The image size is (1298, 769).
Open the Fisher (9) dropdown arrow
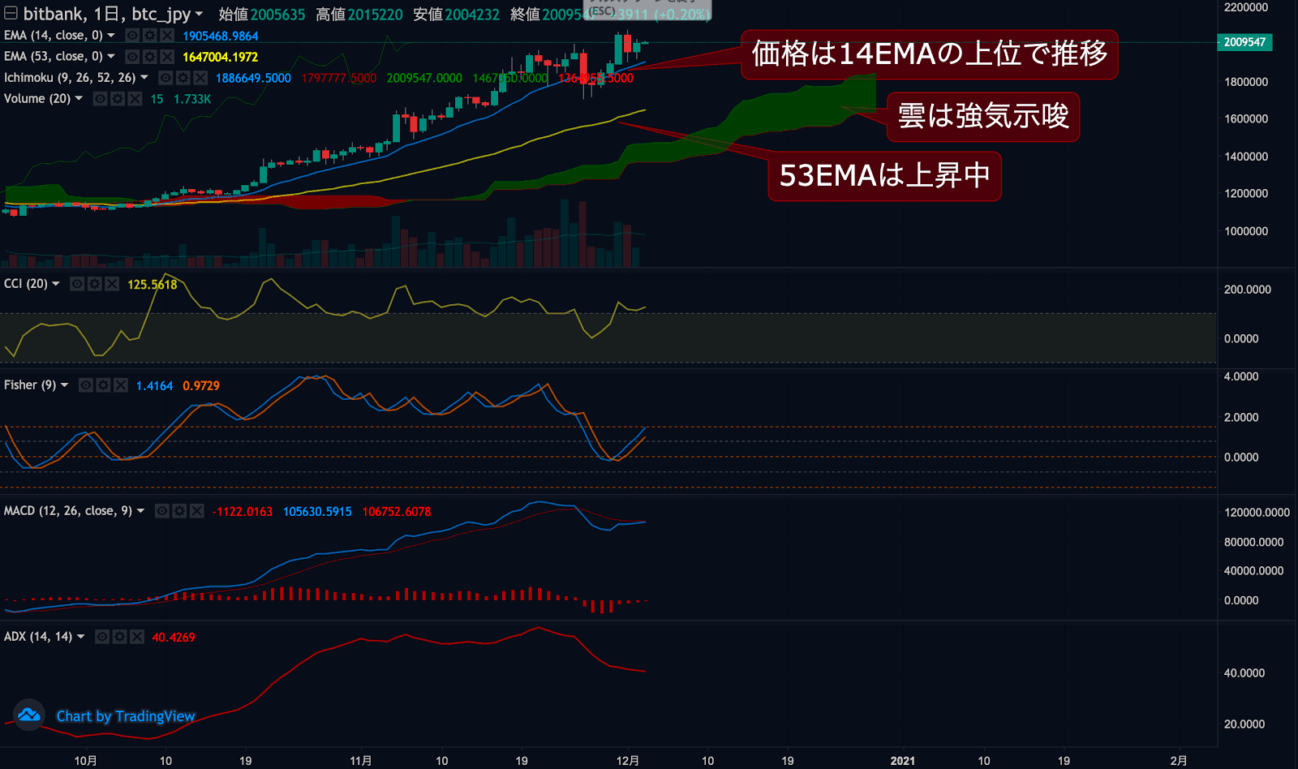point(65,385)
